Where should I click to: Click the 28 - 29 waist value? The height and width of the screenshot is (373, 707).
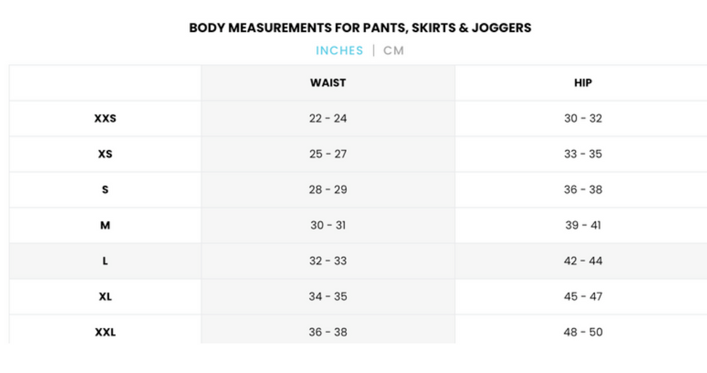328,190
